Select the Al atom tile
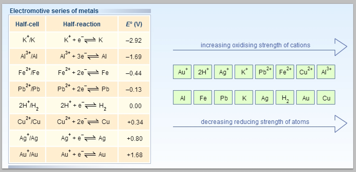356x172 pixels. point(182,97)
